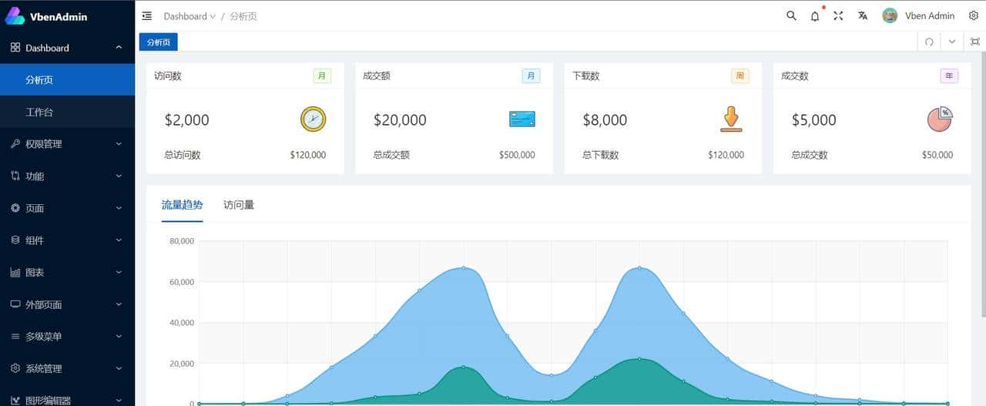Expand the 权限管理 menu chevron
The width and height of the screenshot is (986, 406).
119,144
